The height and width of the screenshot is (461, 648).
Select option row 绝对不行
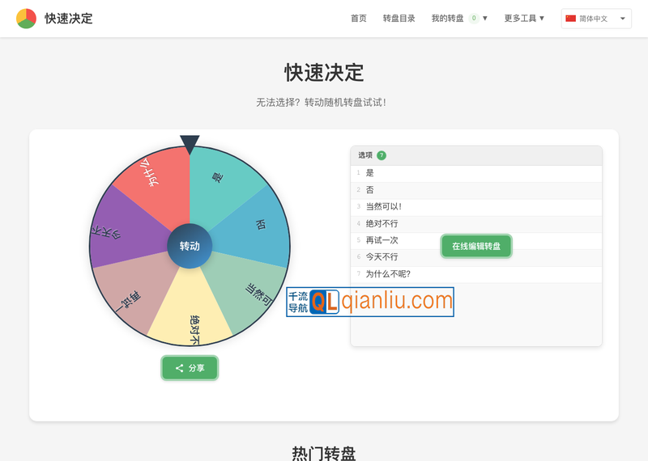click(x=476, y=224)
